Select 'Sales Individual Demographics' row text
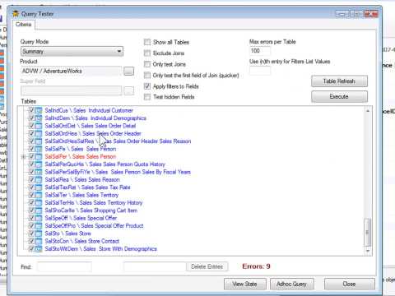 pos(110,118)
